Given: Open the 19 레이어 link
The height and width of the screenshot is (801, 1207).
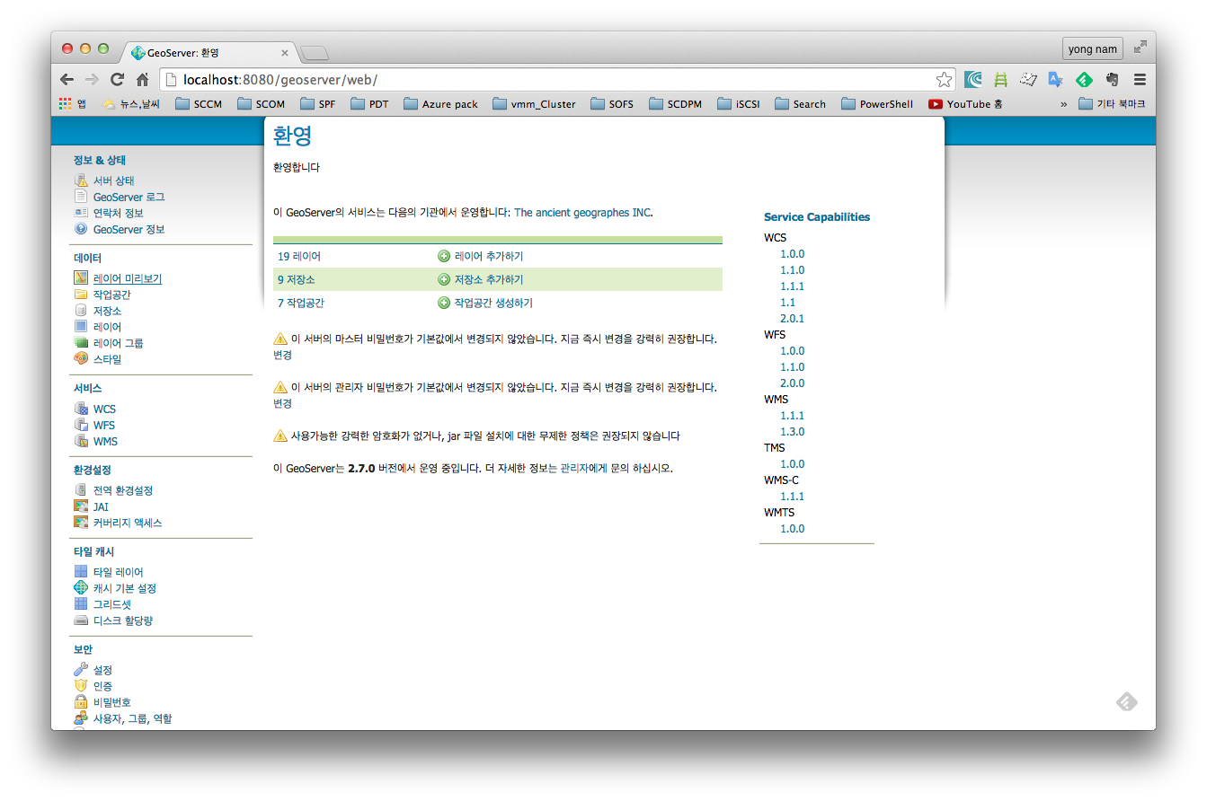Looking at the screenshot, I should [x=299, y=256].
